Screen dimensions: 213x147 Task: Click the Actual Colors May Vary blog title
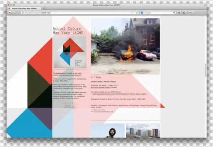coord(67,30)
